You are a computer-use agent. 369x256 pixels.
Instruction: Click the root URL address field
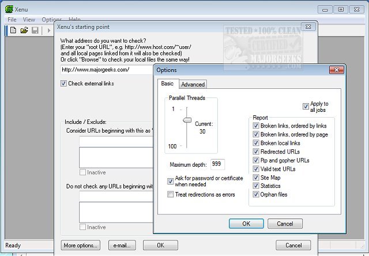click(107, 70)
